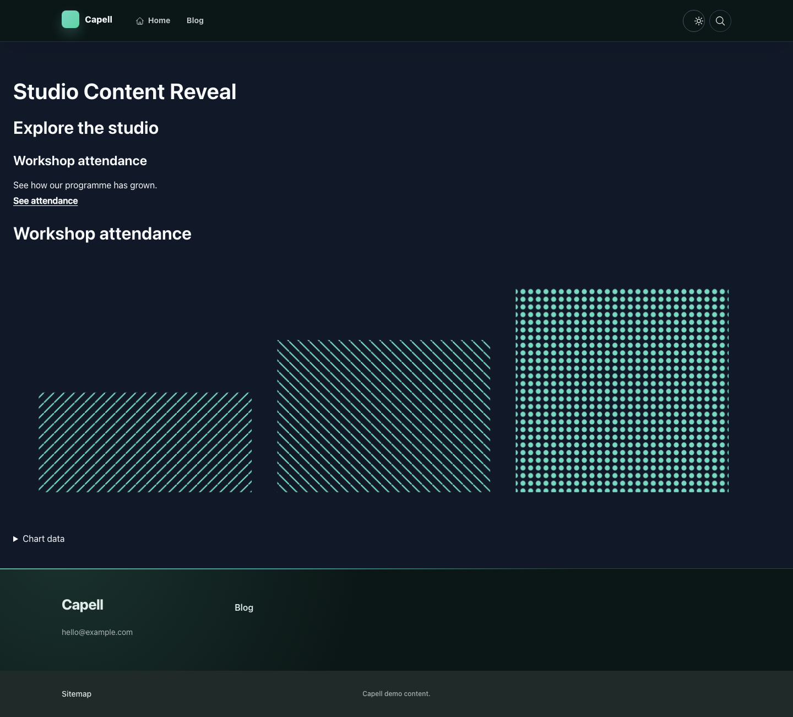Screen dimensions: 793x717
Task: Click the Blog link in the footer
Action: tap(244, 607)
